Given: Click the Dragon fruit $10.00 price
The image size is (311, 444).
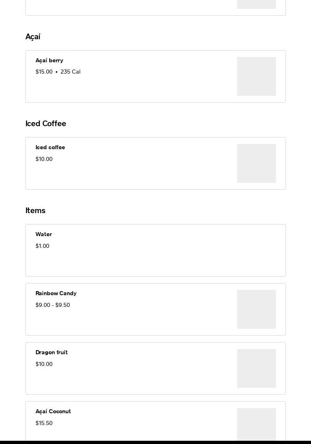Looking at the screenshot, I should pyautogui.click(x=44, y=364).
